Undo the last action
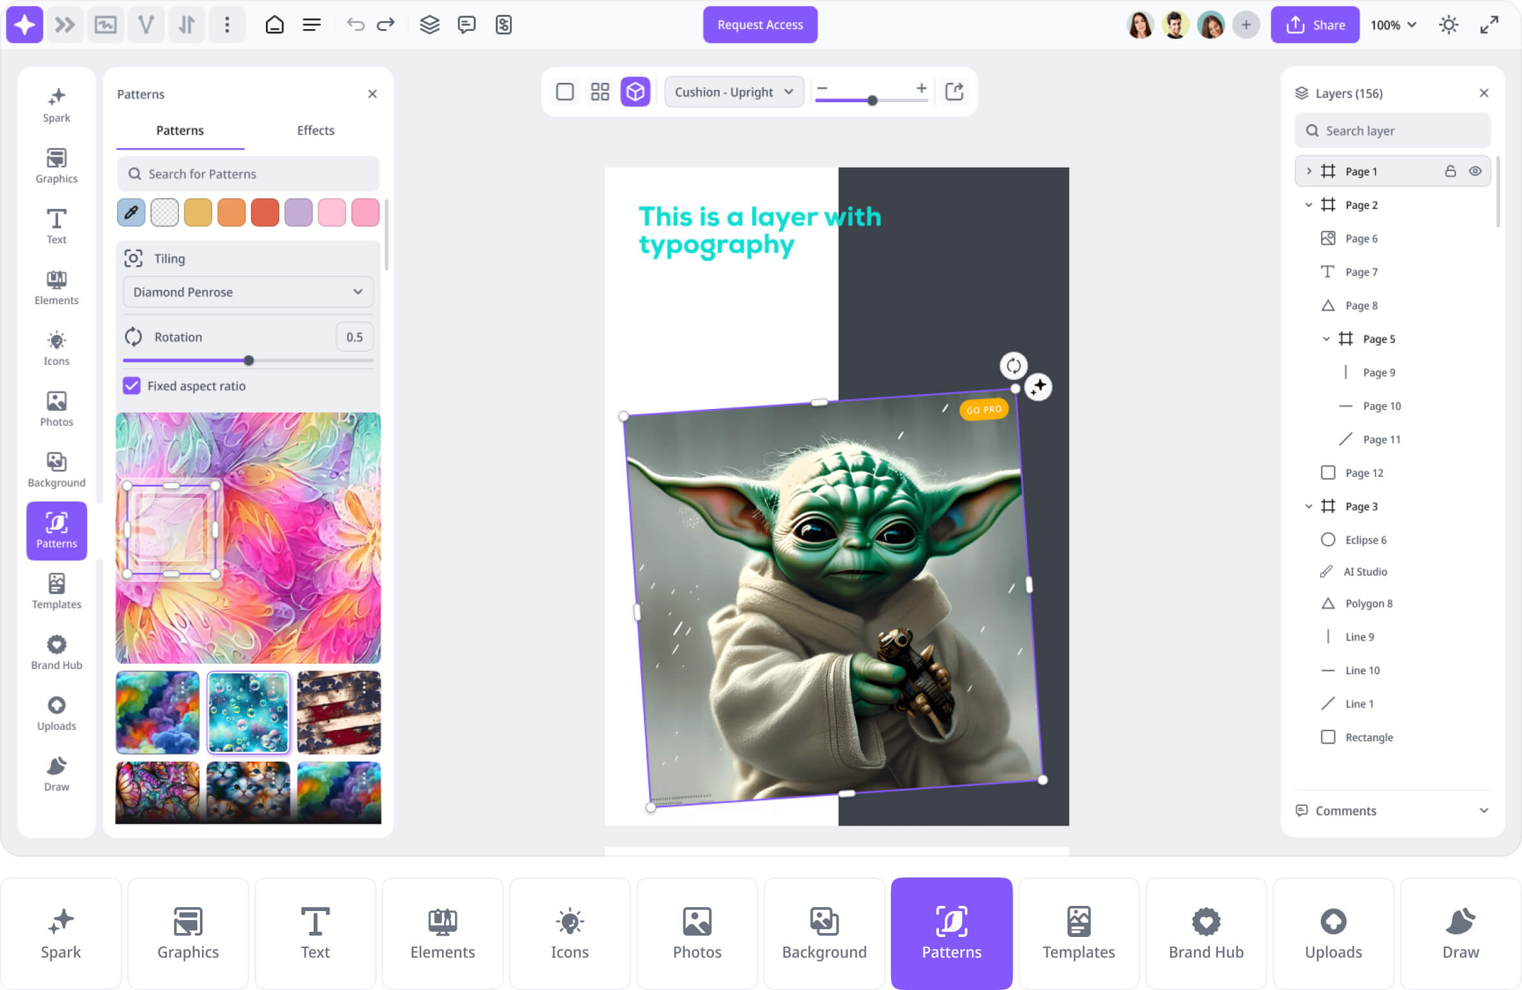This screenshot has height=990, width=1522. 355,25
